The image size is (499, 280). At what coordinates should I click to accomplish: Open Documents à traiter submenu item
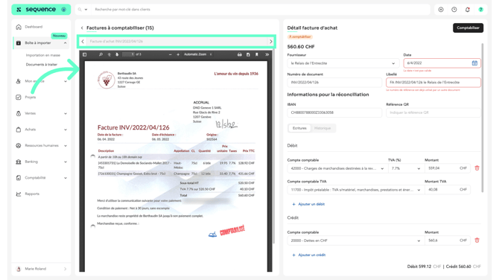tap(42, 64)
